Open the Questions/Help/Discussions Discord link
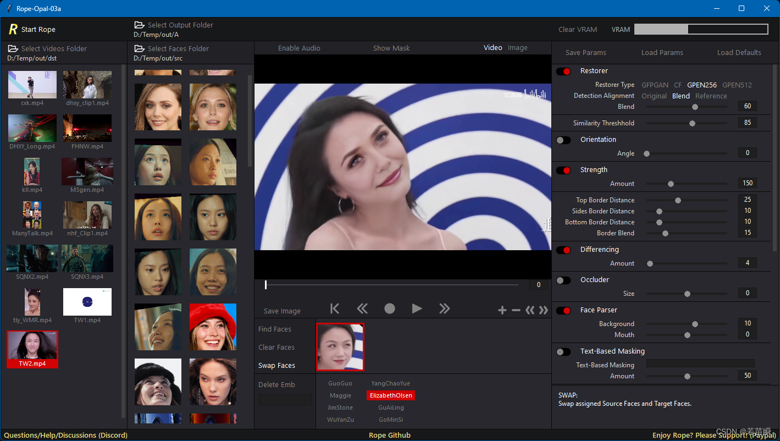Screen dimensions: 780x441 pos(65,435)
